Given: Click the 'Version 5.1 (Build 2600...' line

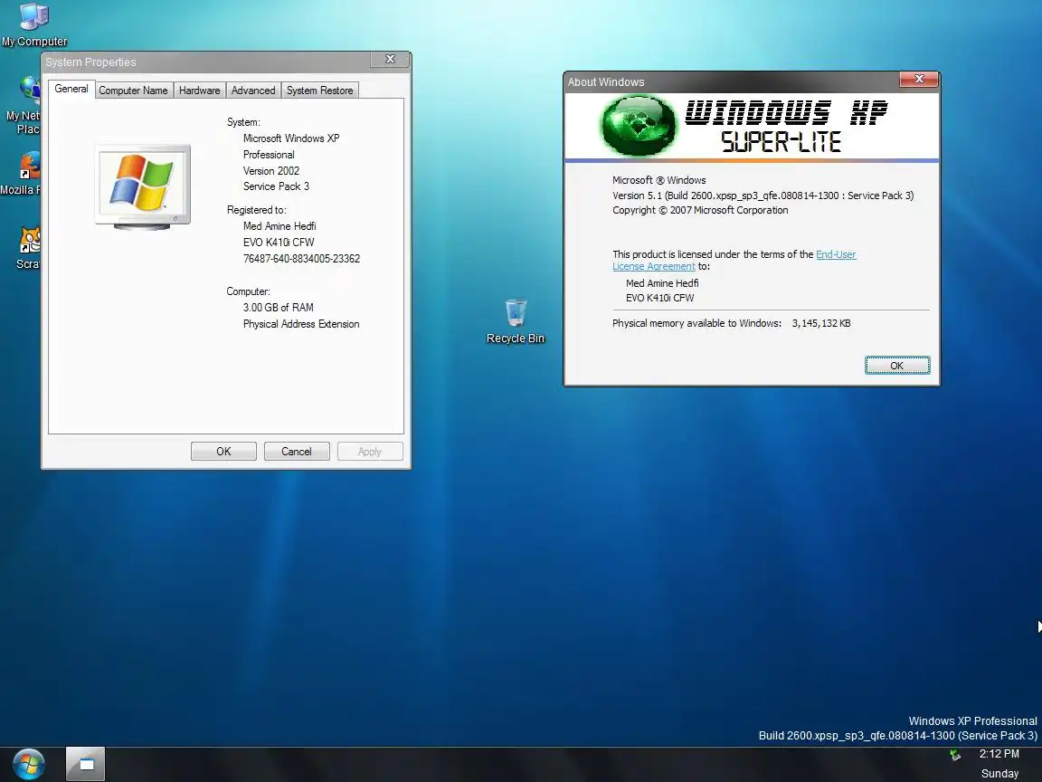Looking at the screenshot, I should (763, 195).
